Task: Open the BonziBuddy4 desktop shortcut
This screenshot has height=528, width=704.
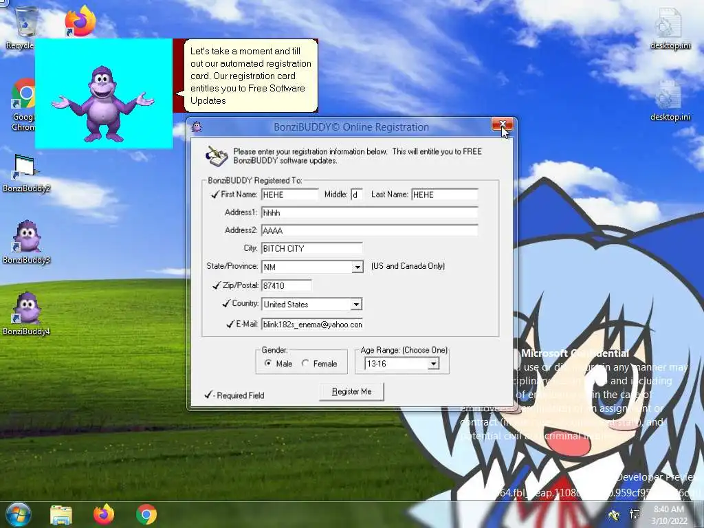Action: [26, 313]
